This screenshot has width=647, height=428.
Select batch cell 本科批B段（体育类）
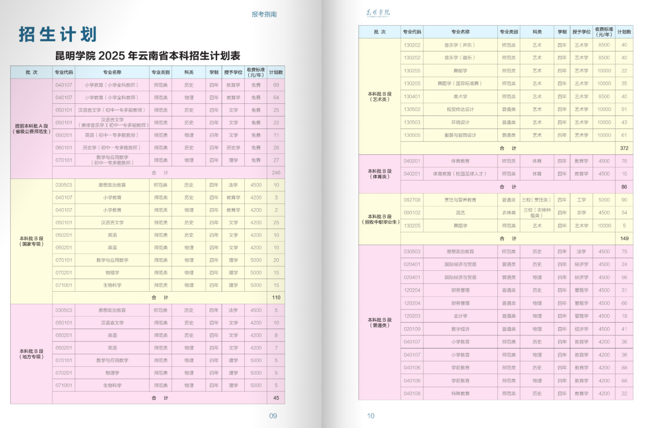click(x=379, y=174)
